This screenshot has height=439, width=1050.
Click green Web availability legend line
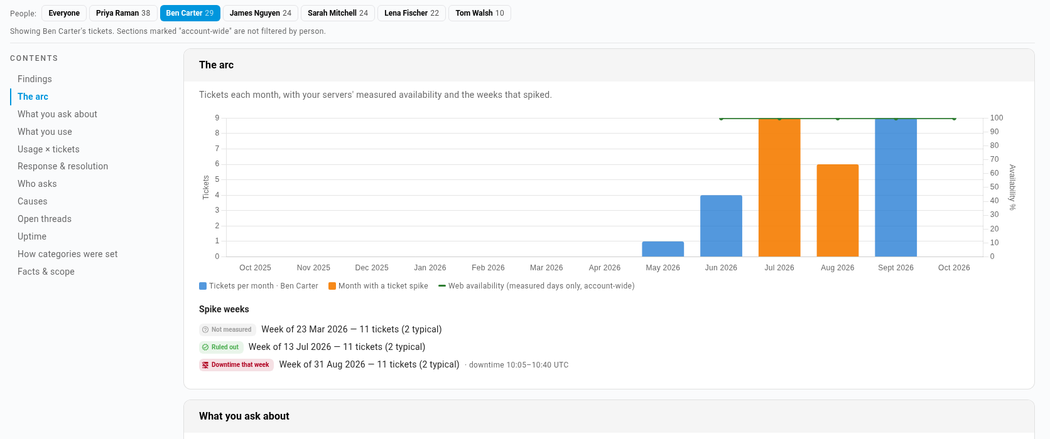(442, 286)
